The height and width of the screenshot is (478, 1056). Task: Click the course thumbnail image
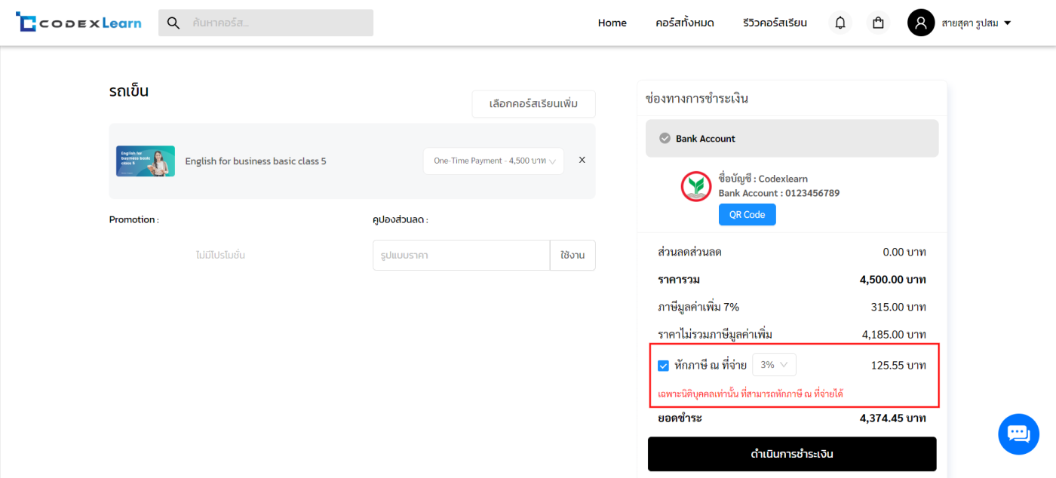click(146, 161)
